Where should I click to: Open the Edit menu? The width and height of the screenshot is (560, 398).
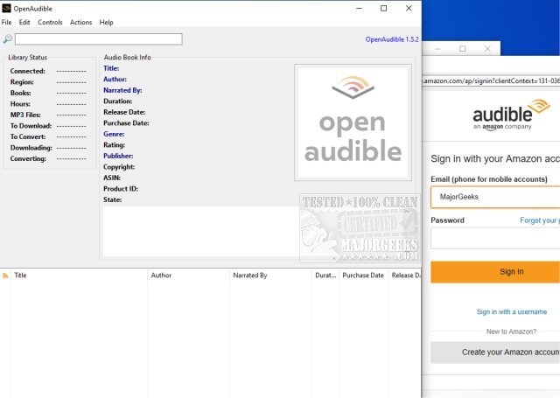coord(24,22)
